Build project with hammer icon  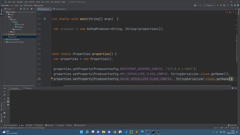click(x=200, y=5)
